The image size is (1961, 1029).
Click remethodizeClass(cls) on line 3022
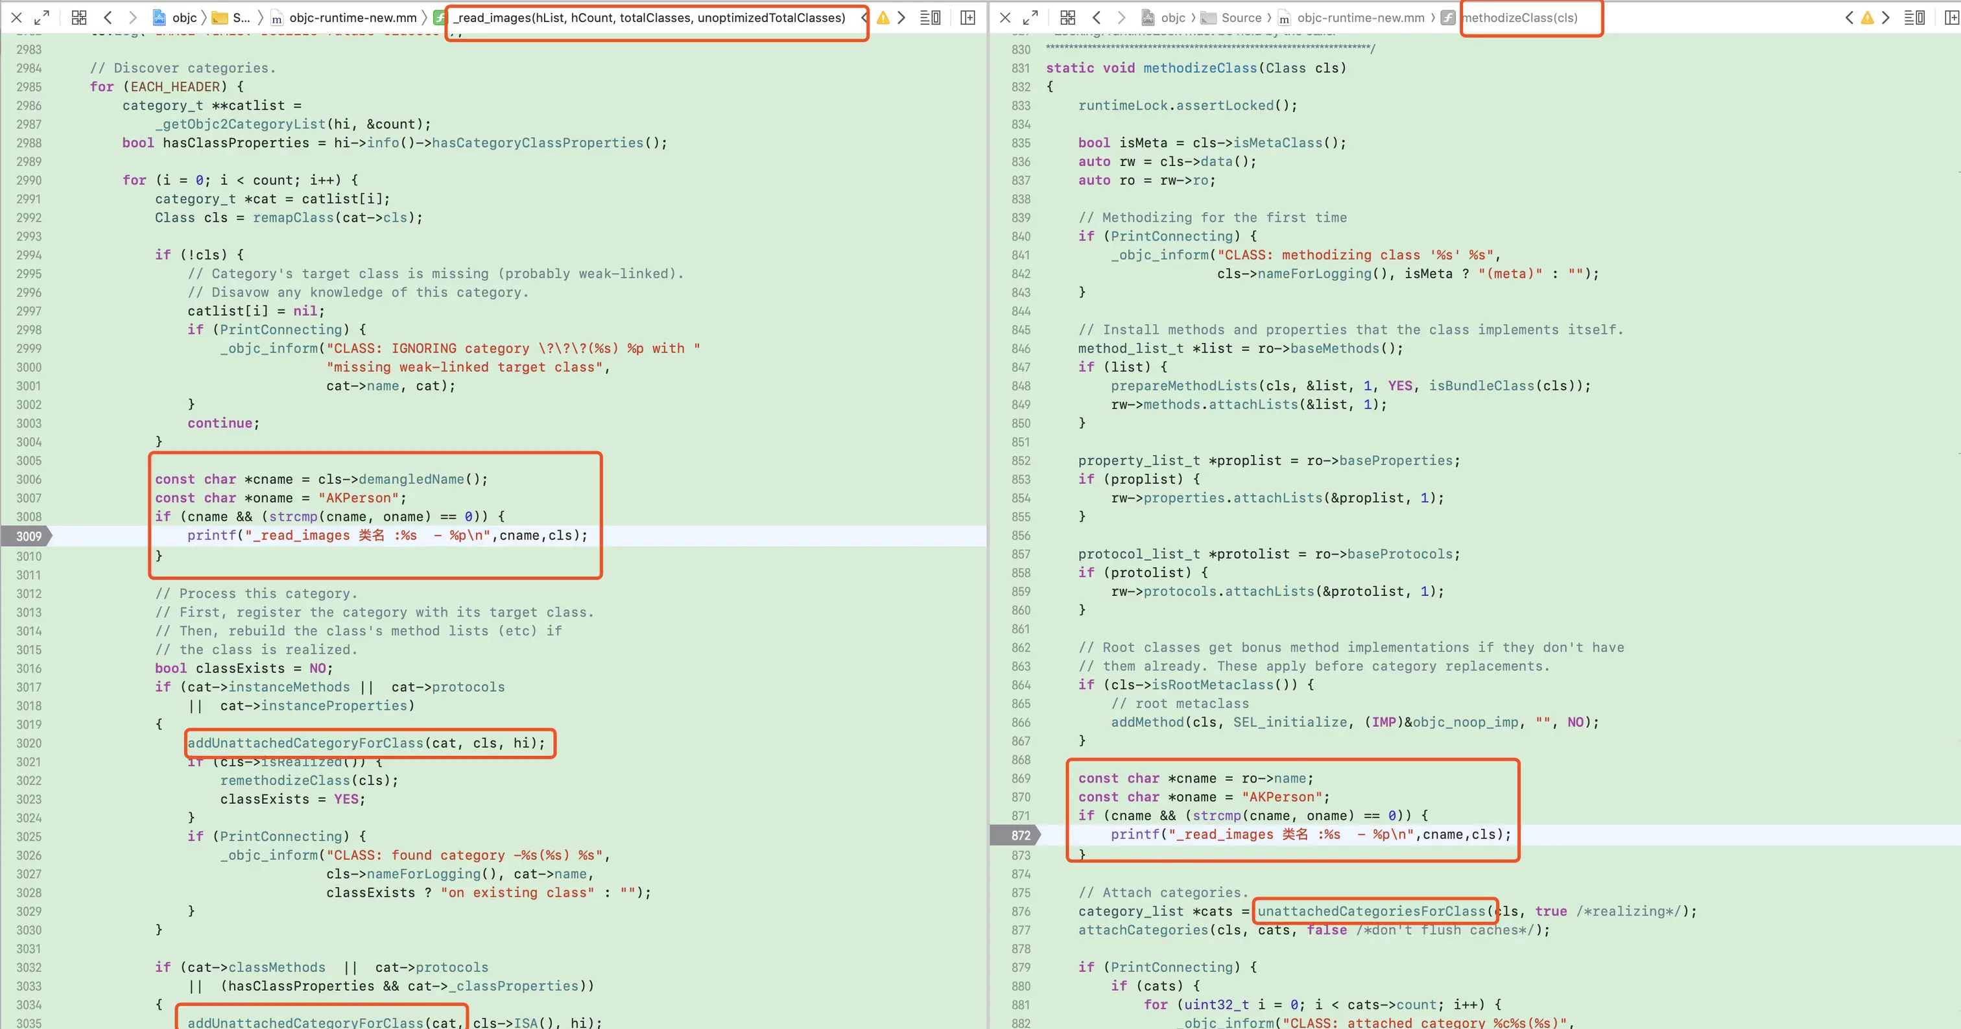(x=309, y=780)
